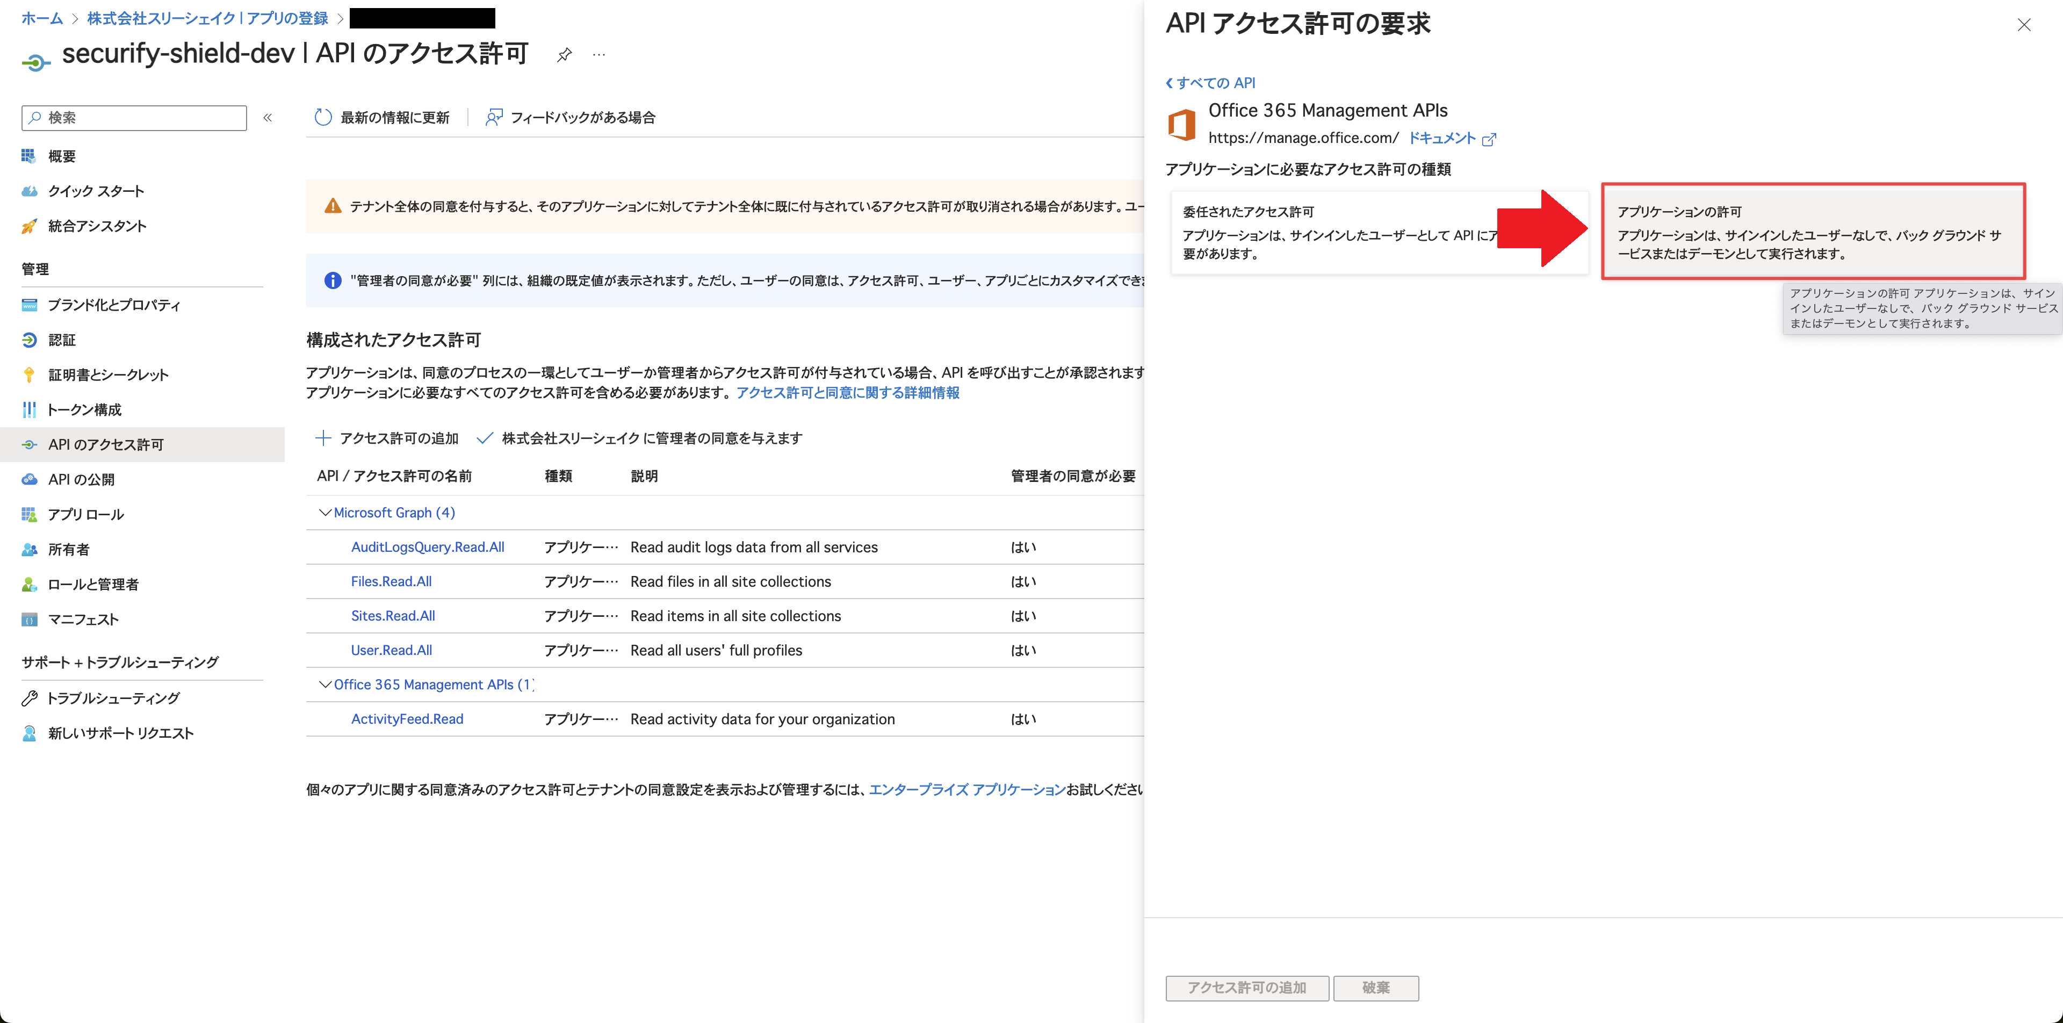2063x1023 pixels.
Task: Click the blue info icon in the notice
Action: (333, 280)
